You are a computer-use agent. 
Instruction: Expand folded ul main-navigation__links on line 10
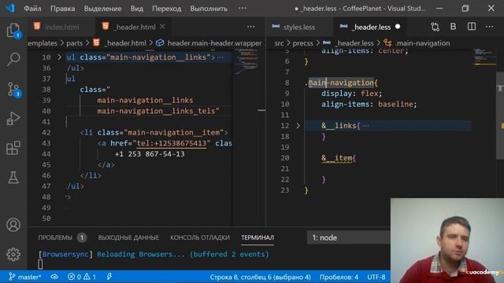click(x=59, y=57)
